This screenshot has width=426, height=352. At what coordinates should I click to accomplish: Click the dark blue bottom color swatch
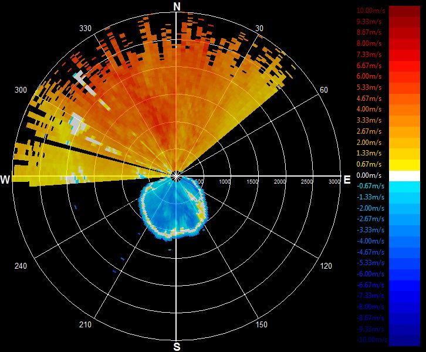[x=404, y=340]
